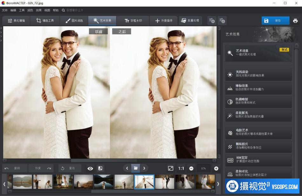Switch to the 图片润色 brush tab

pos(74,21)
